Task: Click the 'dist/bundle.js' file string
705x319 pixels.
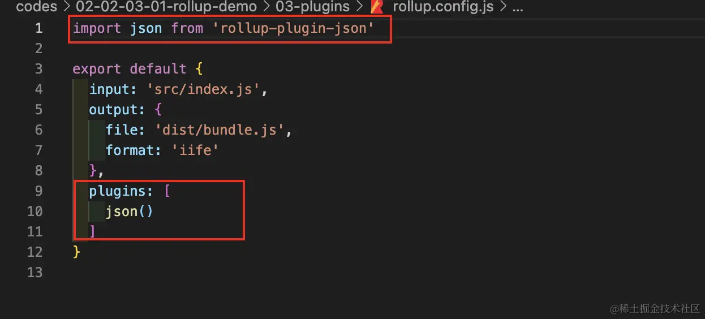Action: click(219, 130)
